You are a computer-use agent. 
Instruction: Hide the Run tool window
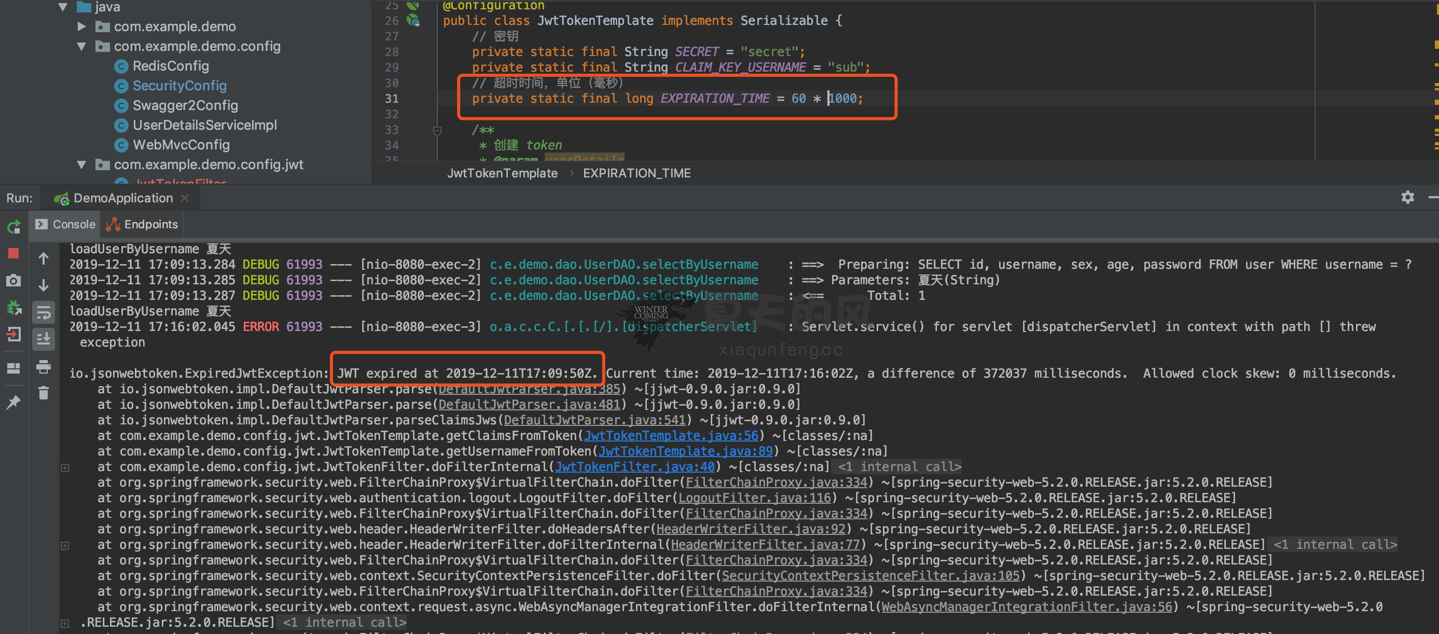tap(1433, 197)
